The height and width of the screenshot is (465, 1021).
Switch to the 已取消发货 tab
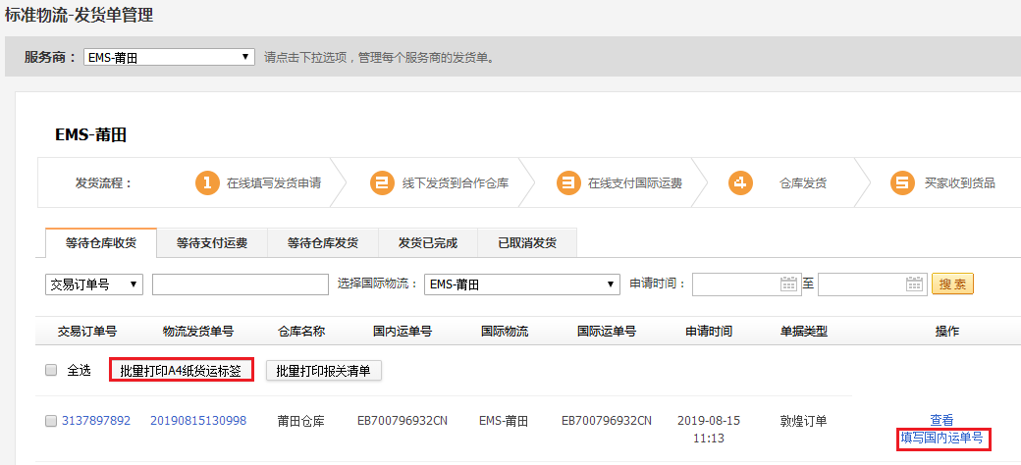[x=527, y=243]
